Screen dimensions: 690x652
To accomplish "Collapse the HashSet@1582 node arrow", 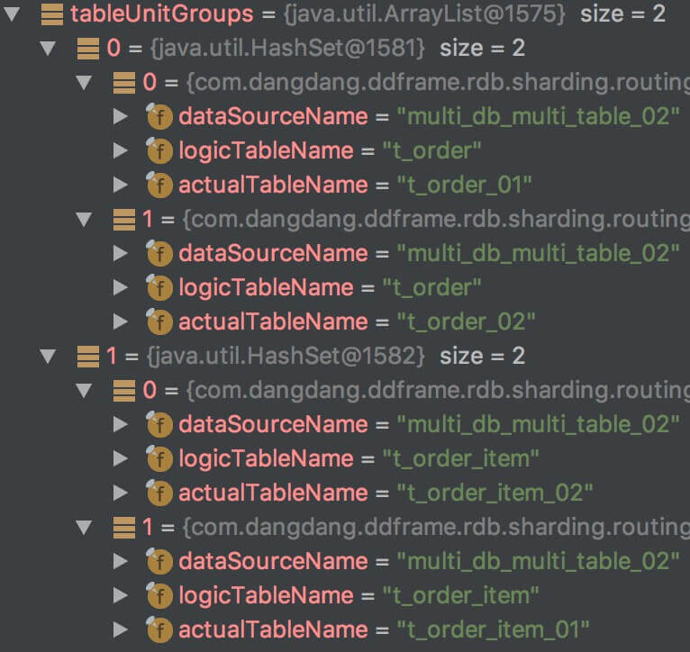I will pos(49,356).
